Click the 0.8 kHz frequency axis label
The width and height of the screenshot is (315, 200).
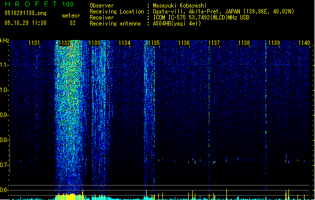pyautogui.click(x=4, y=140)
